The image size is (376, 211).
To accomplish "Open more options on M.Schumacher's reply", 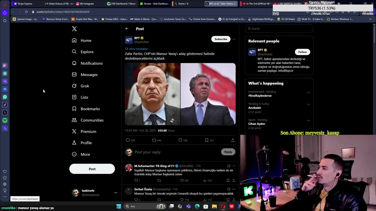I will [234, 166].
